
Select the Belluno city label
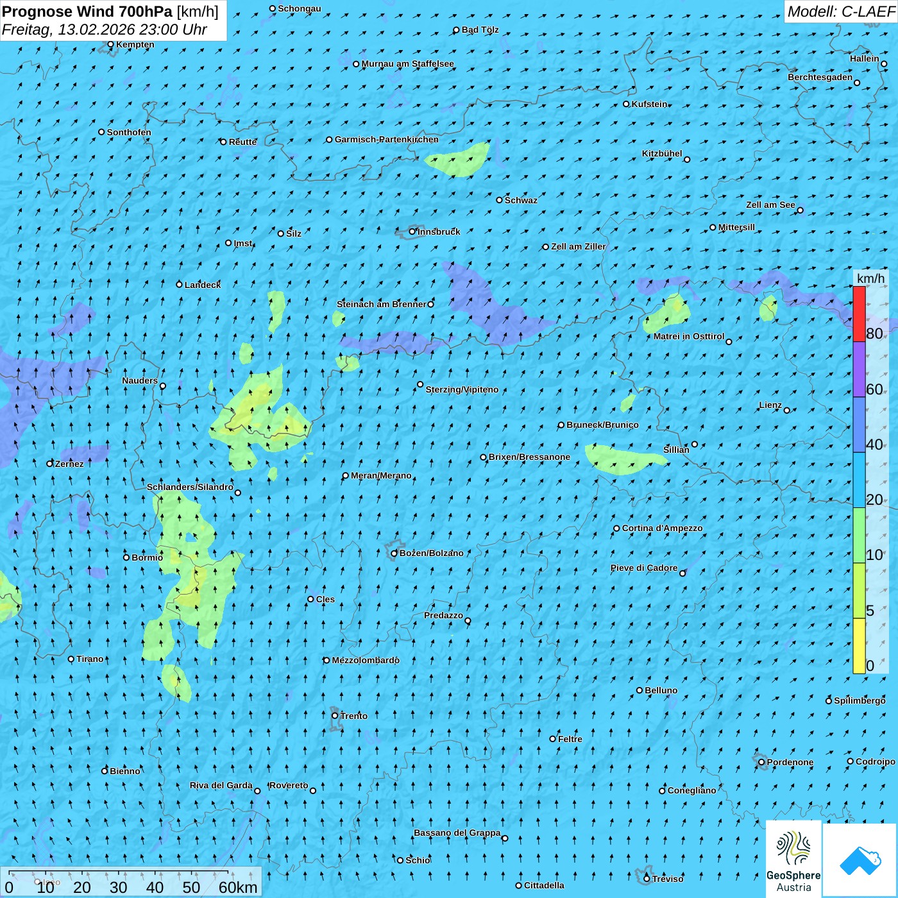click(661, 690)
